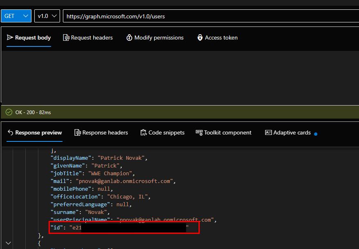Image resolution: width=359 pixels, height=249 pixels.
Task: Click the Code snippets clipboard icon
Action: (143, 132)
